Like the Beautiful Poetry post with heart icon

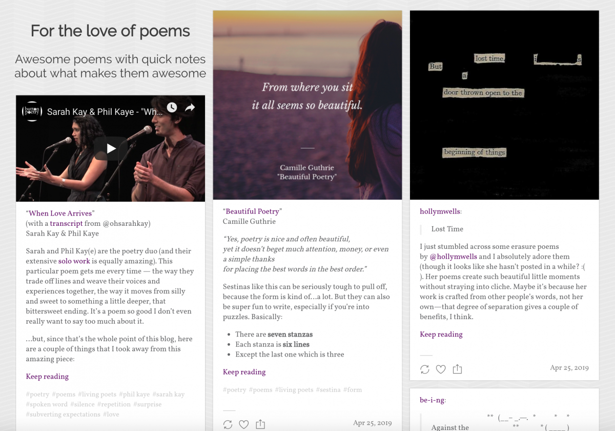(x=244, y=424)
